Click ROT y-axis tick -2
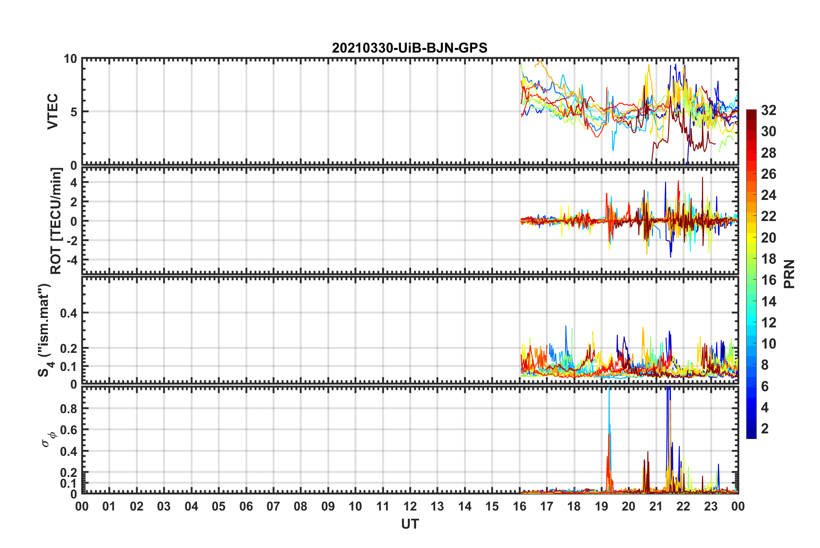Screen dimensions: 820x548 click(x=71, y=241)
